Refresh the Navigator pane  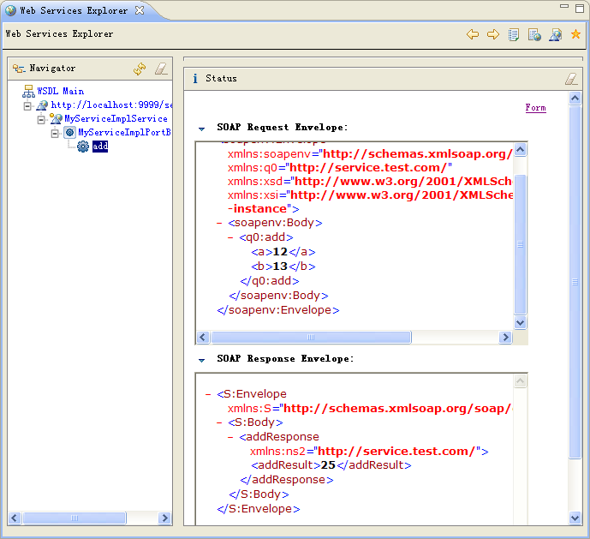[140, 69]
